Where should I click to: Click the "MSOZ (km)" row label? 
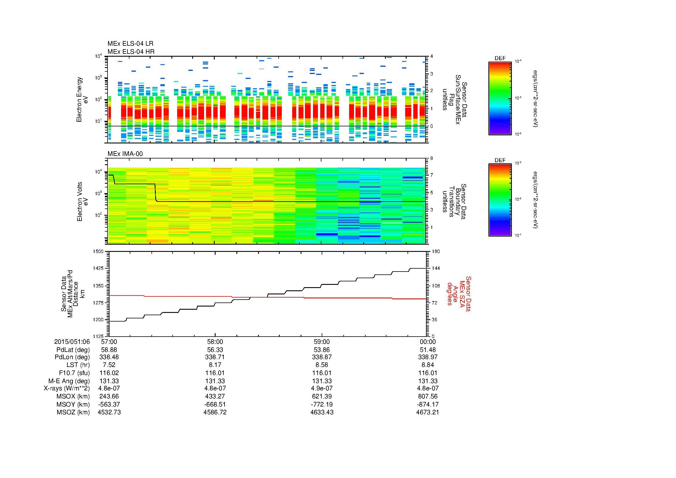click(x=73, y=412)
